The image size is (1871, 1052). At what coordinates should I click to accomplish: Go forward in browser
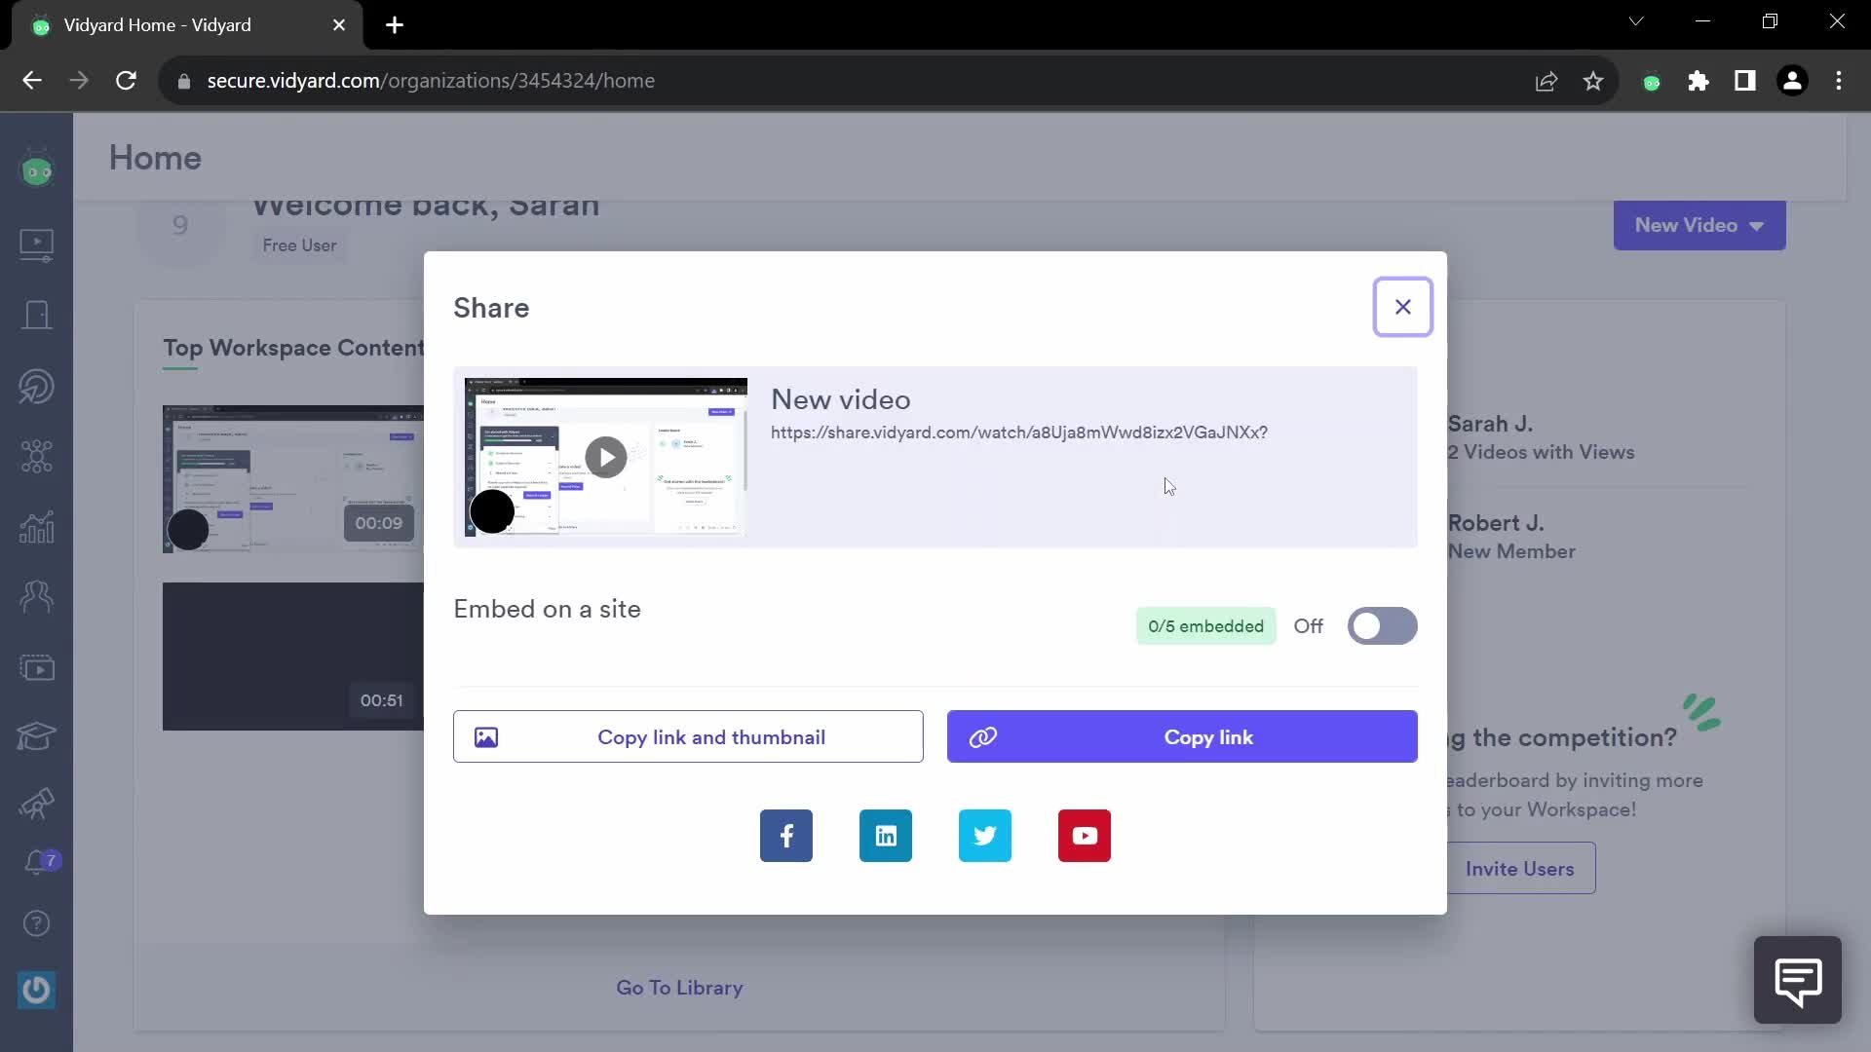click(79, 81)
